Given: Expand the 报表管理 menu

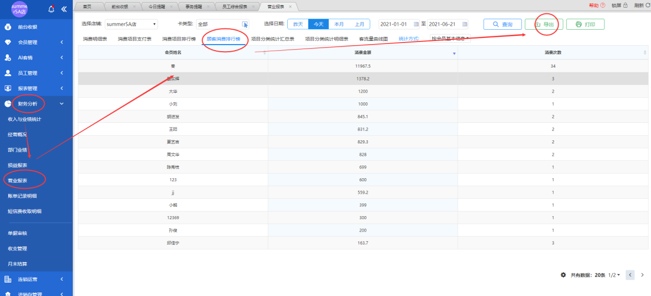Looking at the screenshot, I should [62, 88].
